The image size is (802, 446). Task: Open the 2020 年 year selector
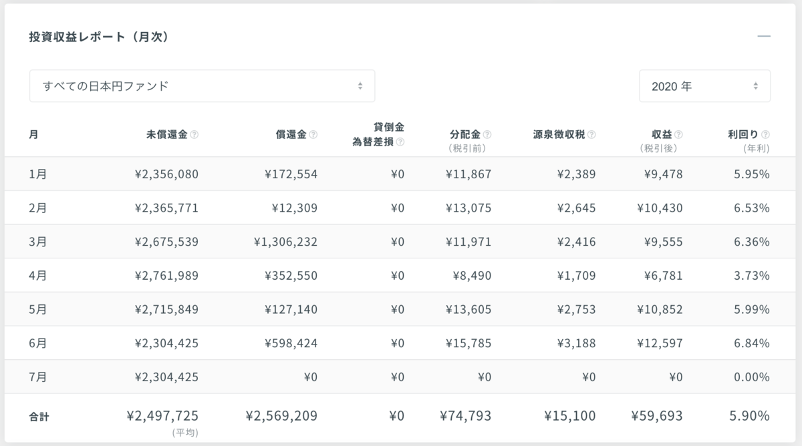coord(704,86)
